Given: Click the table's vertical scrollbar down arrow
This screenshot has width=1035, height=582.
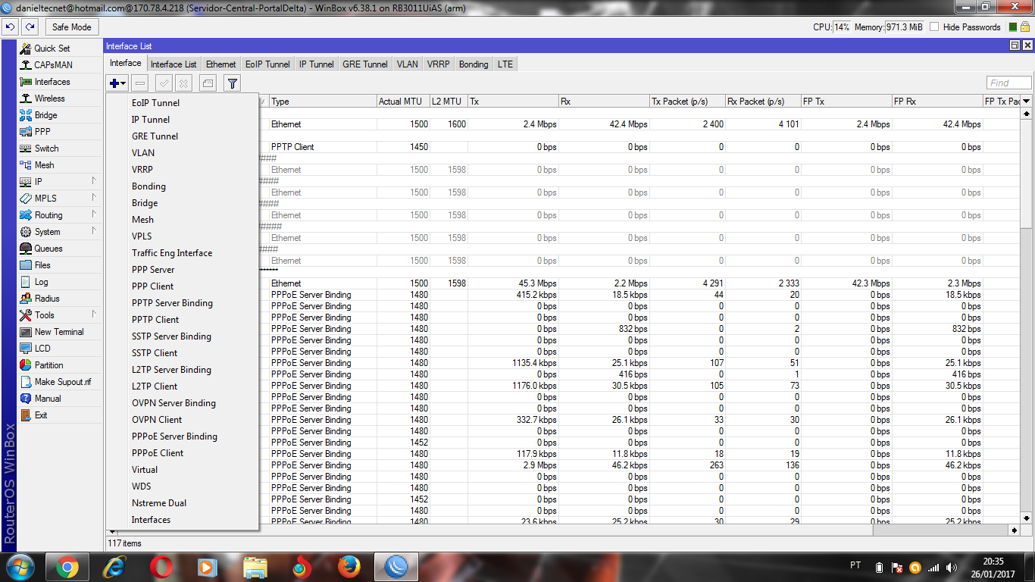Looking at the screenshot, I should pos(1027,518).
